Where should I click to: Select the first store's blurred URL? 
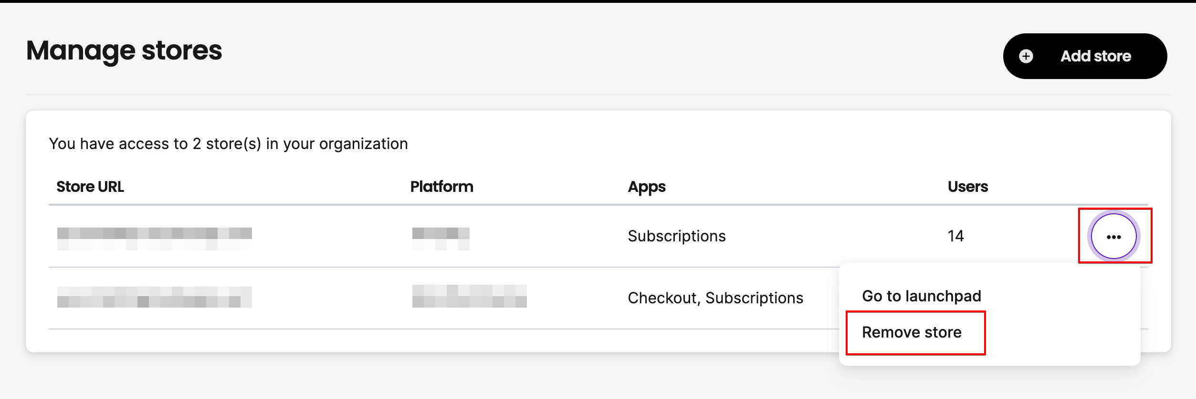pyautogui.click(x=155, y=239)
